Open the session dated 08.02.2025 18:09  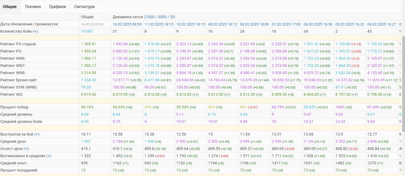pos(254,24)
